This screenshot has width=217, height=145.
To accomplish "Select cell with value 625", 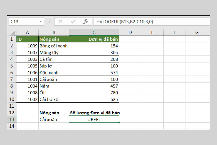I will pos(94,99).
